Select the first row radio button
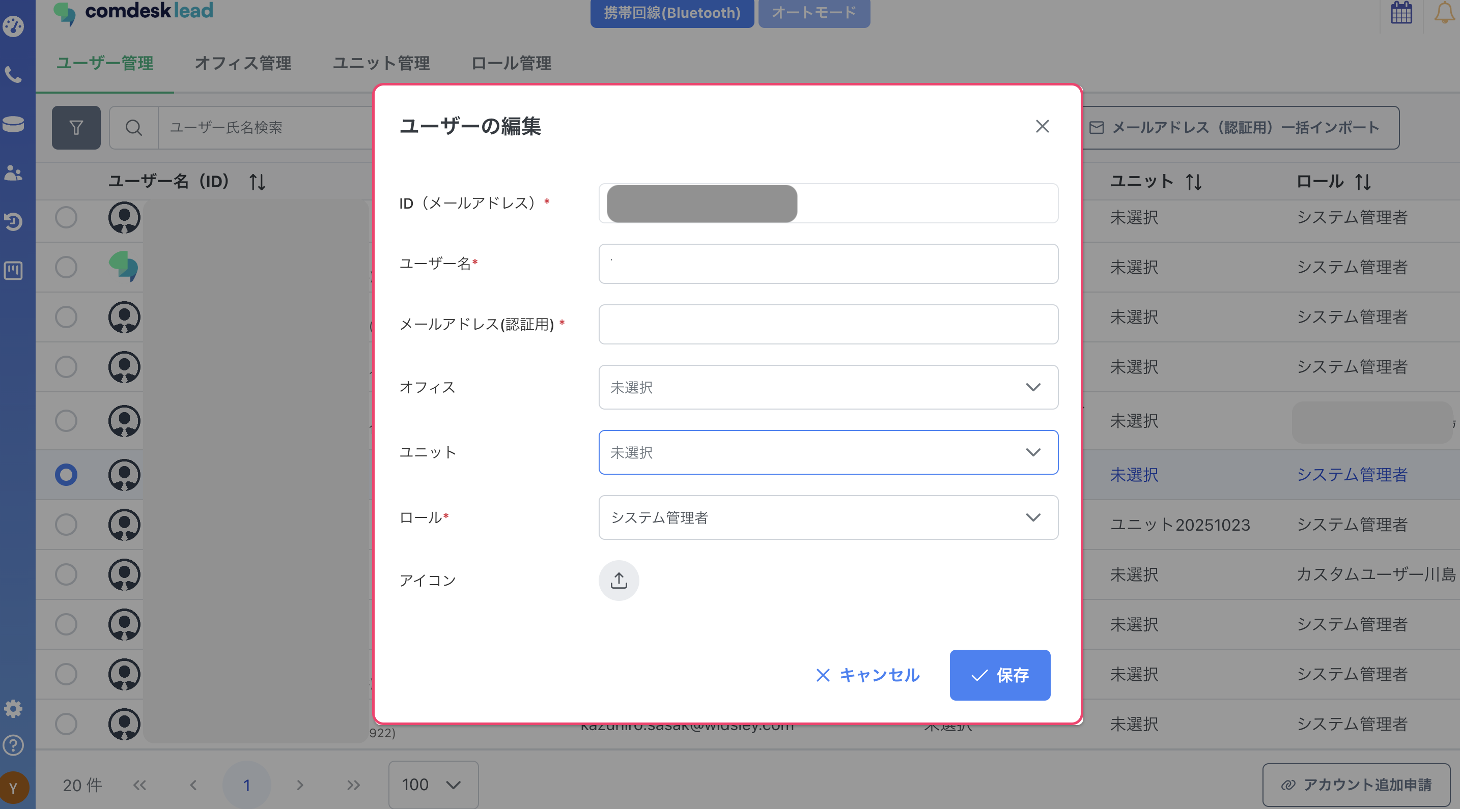Viewport: 1460px width, 809px height. [x=66, y=218]
